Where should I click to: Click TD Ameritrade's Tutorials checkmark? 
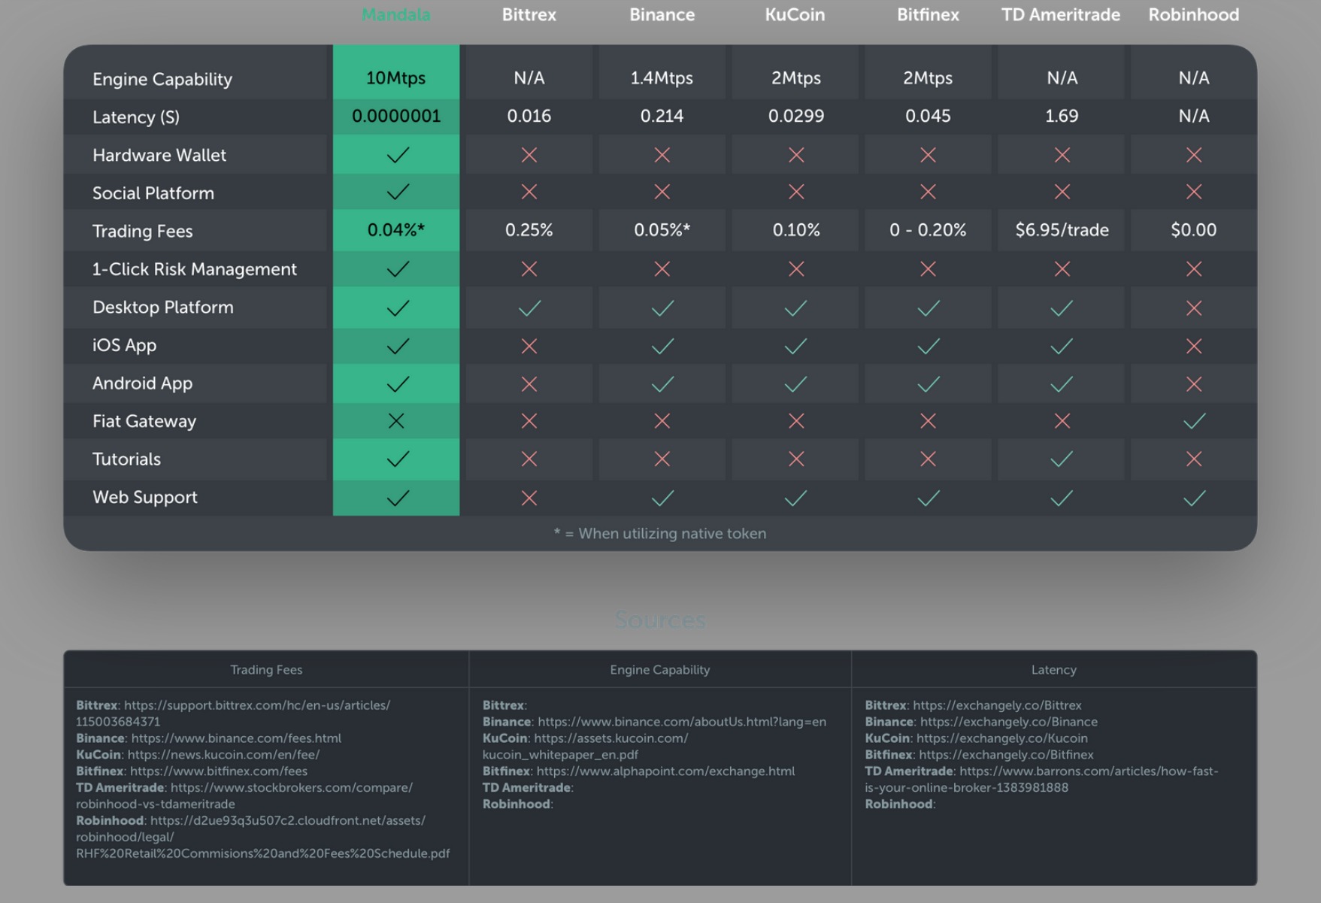(x=1061, y=459)
